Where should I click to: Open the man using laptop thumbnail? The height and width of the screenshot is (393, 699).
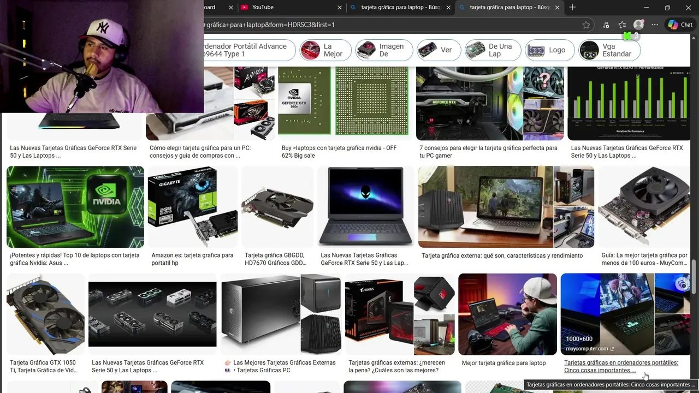click(x=507, y=314)
